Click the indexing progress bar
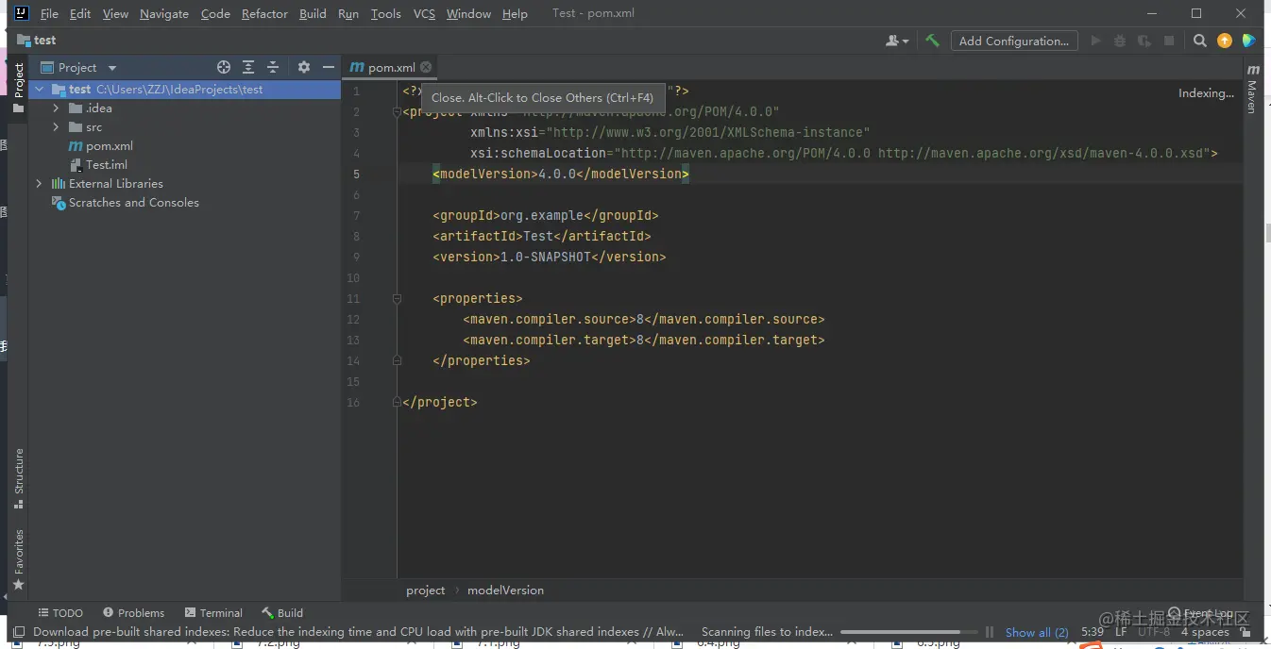 909,632
